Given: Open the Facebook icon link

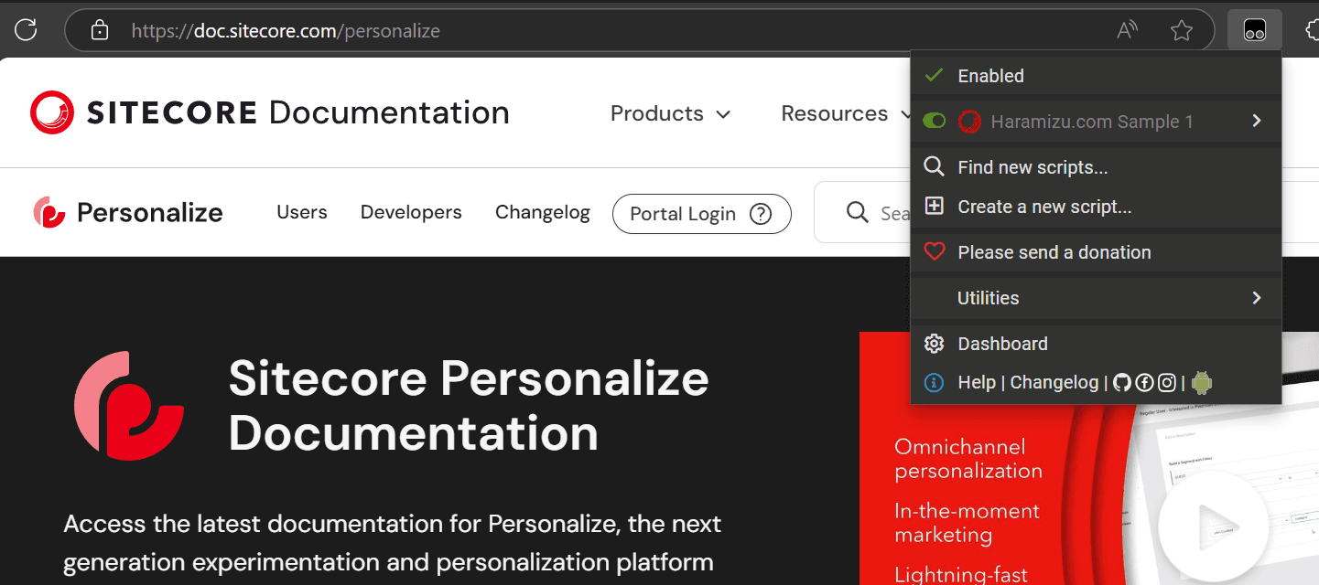Looking at the screenshot, I should (x=1144, y=383).
